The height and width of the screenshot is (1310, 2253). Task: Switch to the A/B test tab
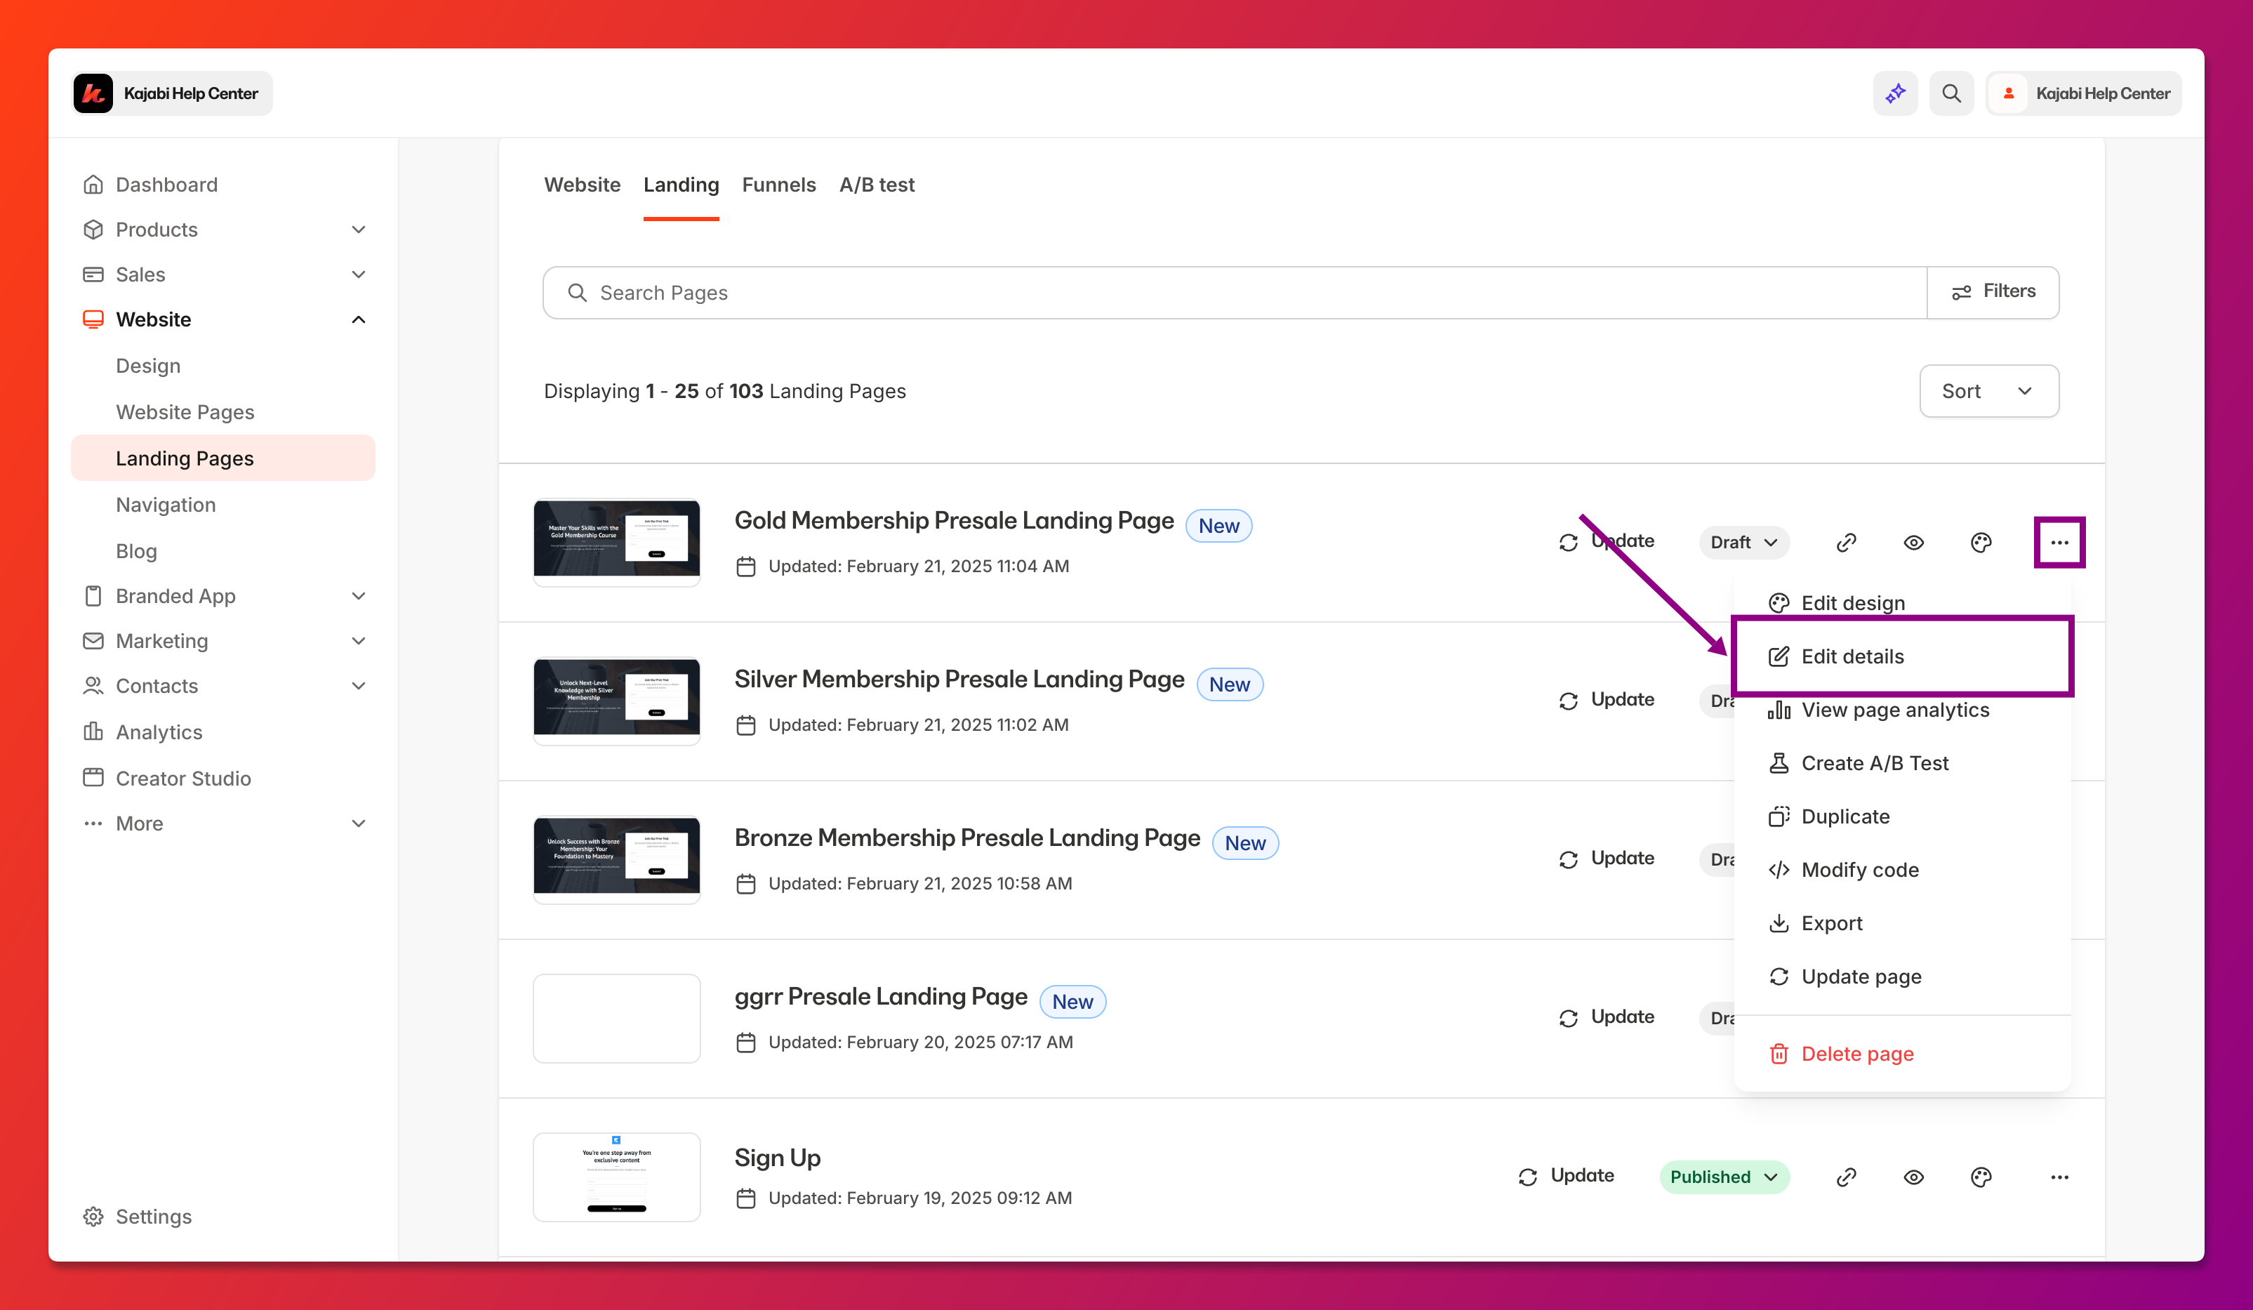pyautogui.click(x=877, y=184)
